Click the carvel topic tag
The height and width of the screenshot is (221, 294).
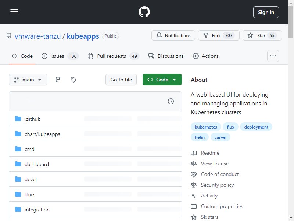click(220, 137)
